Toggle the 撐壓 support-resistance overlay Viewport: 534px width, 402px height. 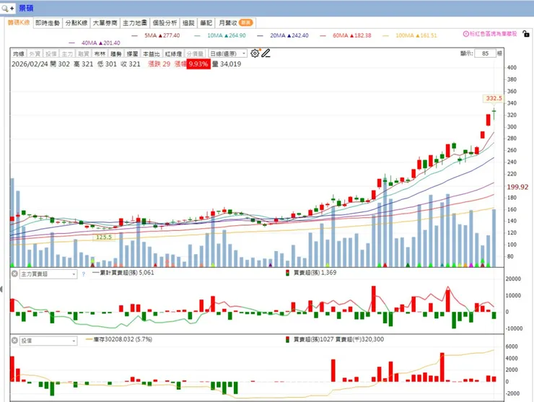pos(133,54)
